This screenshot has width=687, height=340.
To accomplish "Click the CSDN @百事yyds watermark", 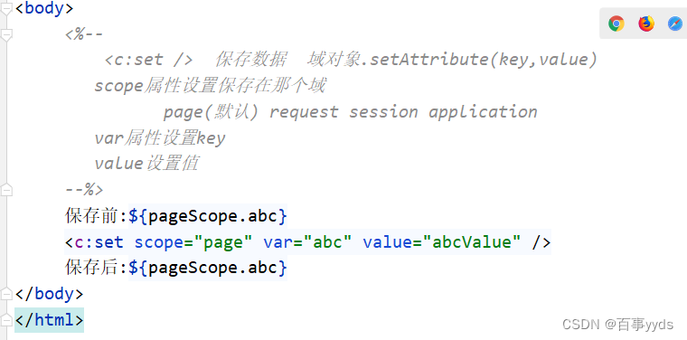I will (x=617, y=325).
